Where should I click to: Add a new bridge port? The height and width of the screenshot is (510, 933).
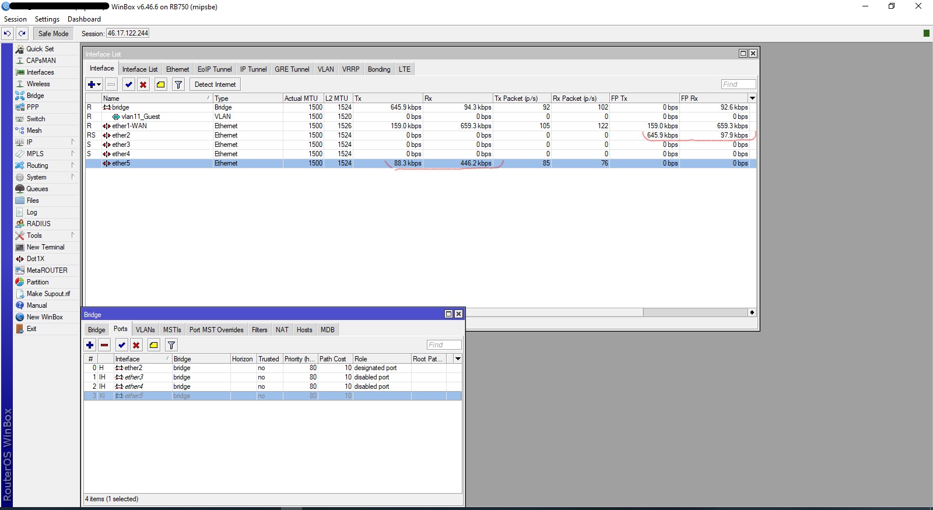(x=90, y=345)
